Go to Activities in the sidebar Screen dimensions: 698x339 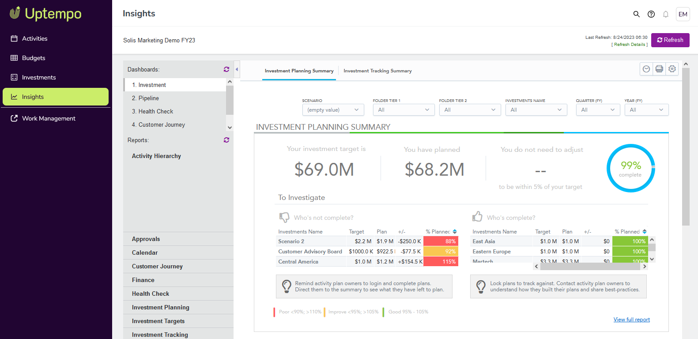pos(56,38)
